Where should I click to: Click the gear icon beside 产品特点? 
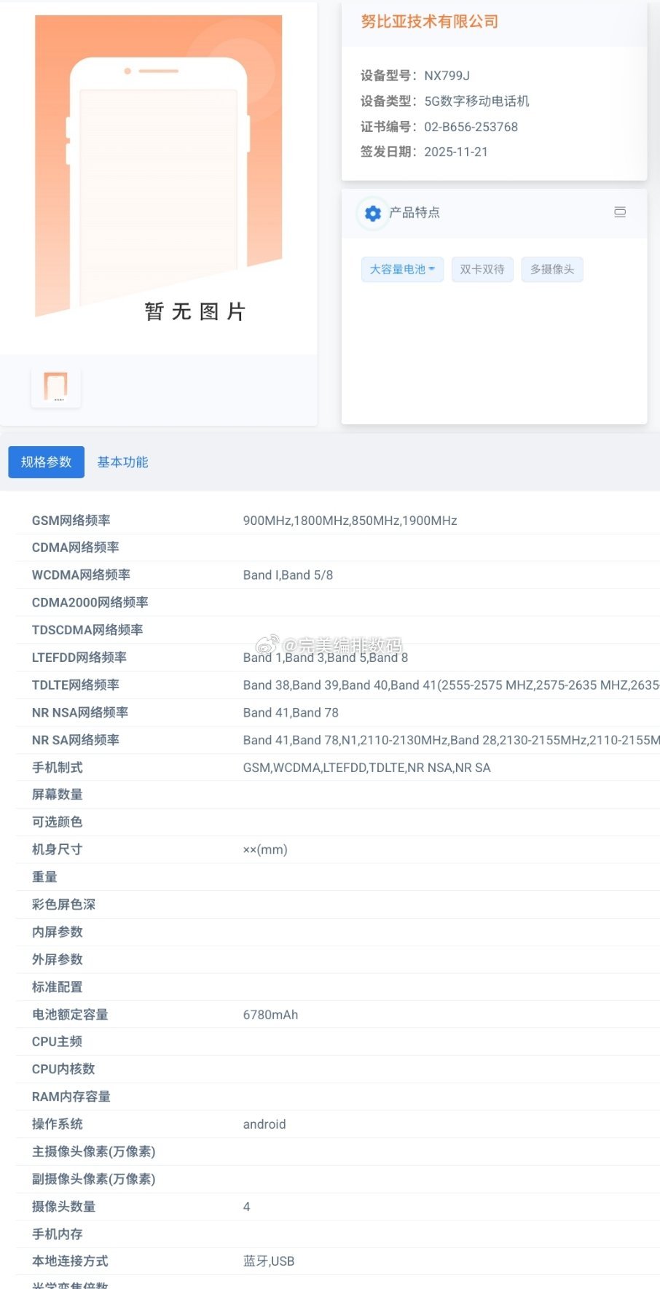tap(372, 213)
